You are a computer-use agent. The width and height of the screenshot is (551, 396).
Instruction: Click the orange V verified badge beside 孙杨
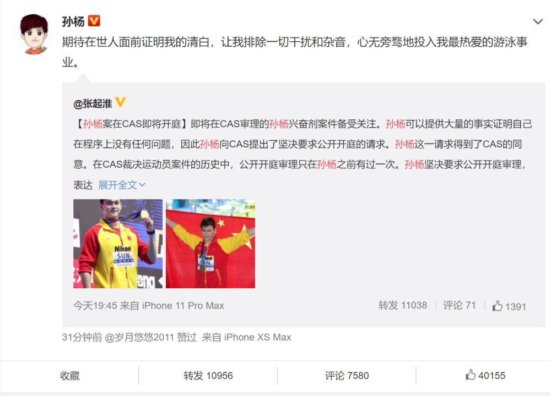pyautogui.click(x=94, y=21)
